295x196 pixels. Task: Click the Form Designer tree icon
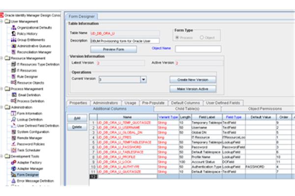[x=14, y=174]
